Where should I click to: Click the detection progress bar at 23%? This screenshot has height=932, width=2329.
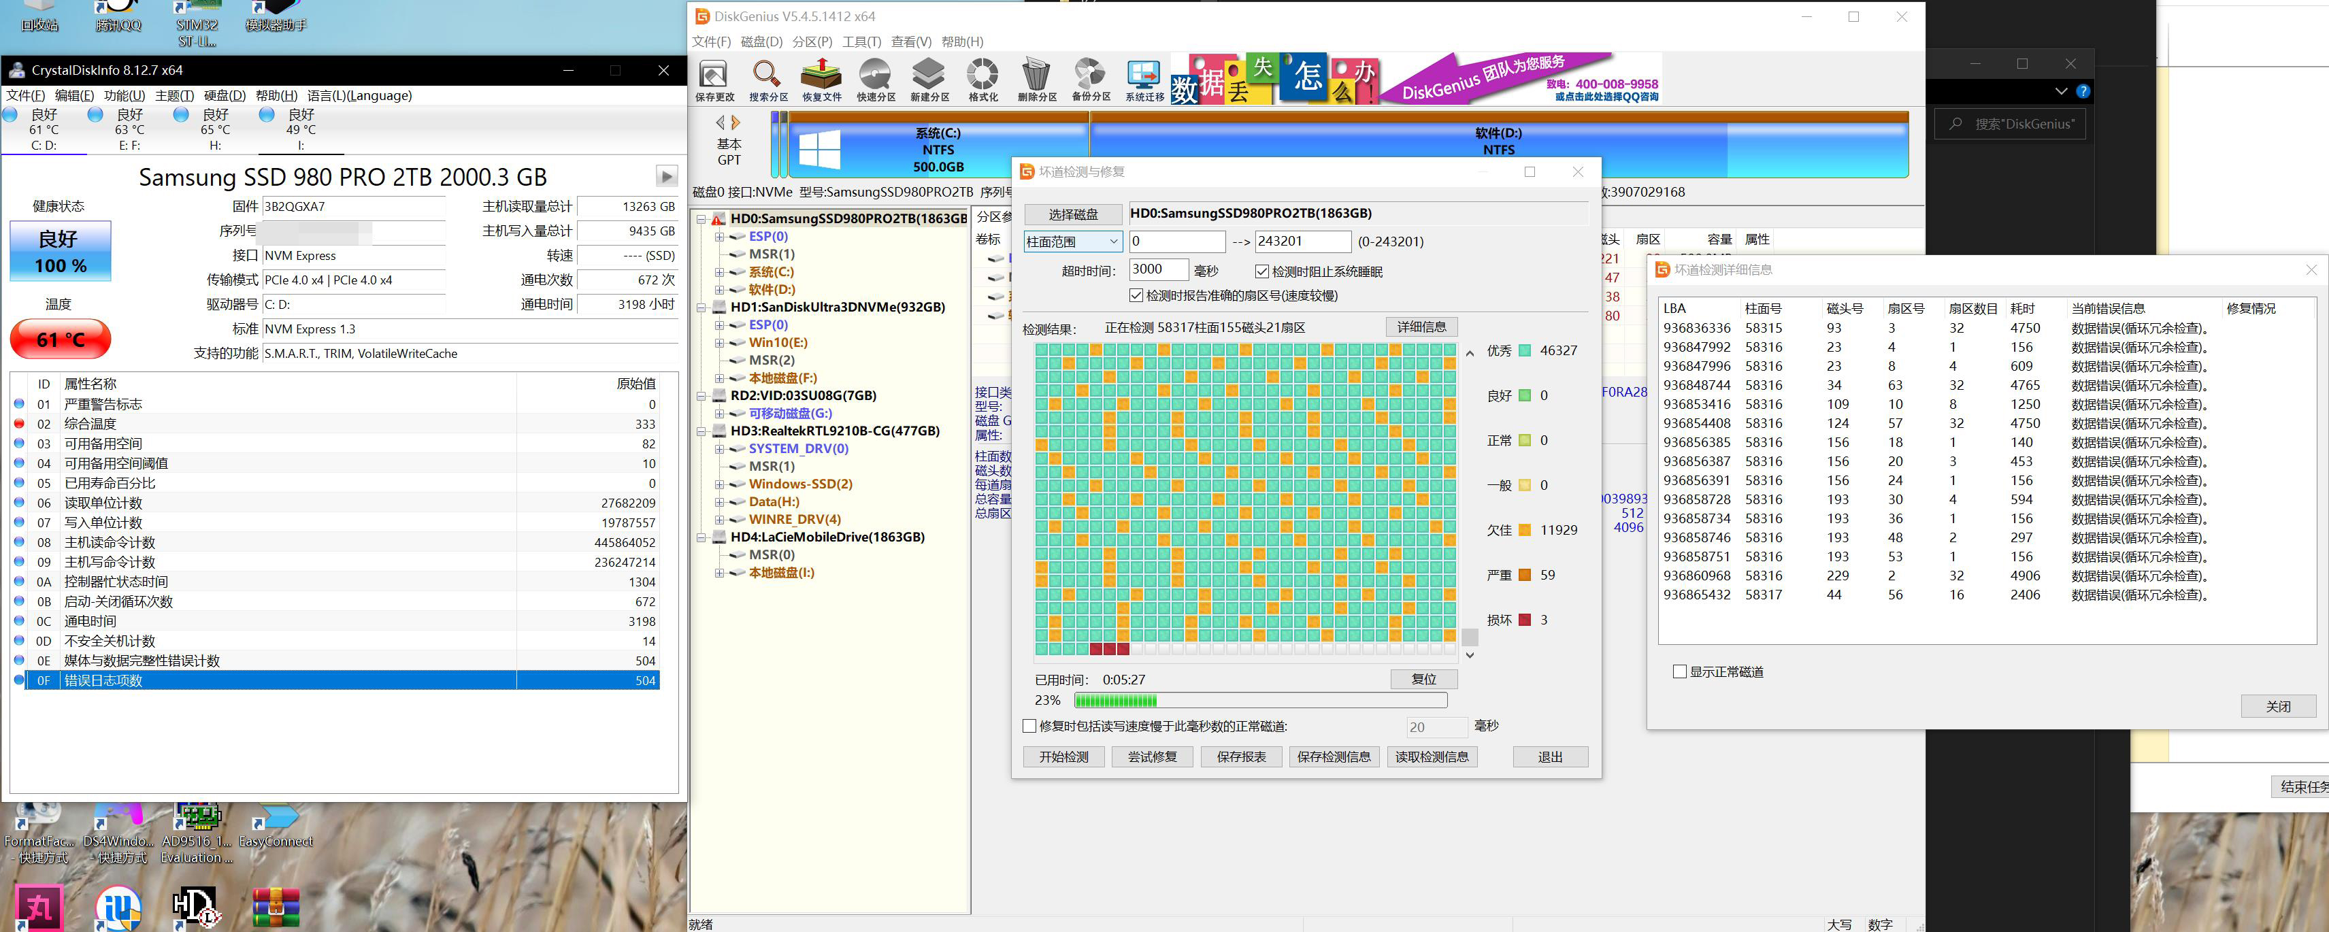click(x=1260, y=701)
